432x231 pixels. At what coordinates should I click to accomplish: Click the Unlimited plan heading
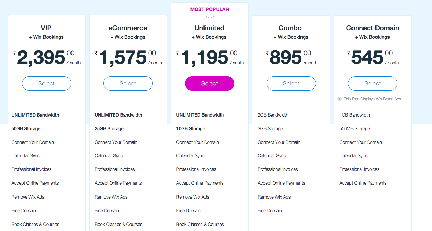coord(209,28)
